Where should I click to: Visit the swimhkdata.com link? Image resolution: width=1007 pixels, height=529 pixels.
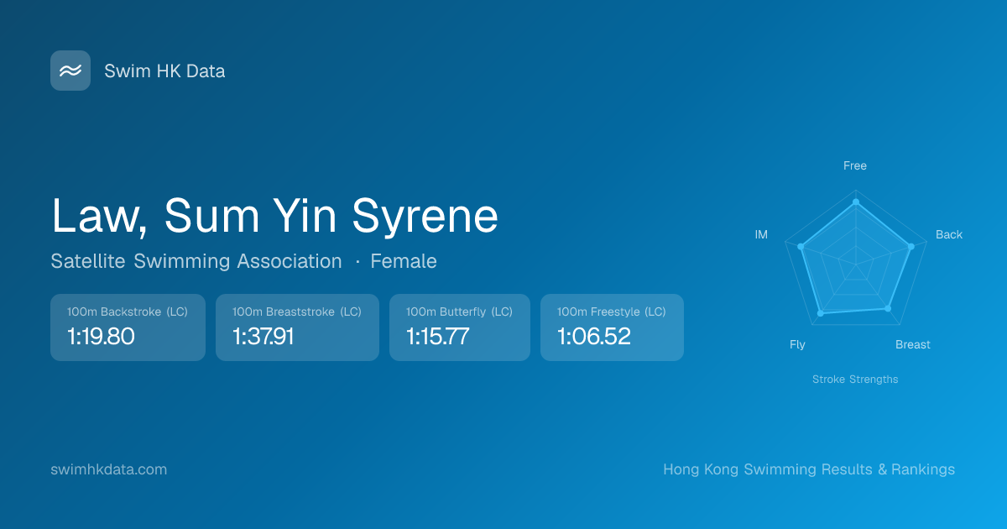[x=108, y=469]
